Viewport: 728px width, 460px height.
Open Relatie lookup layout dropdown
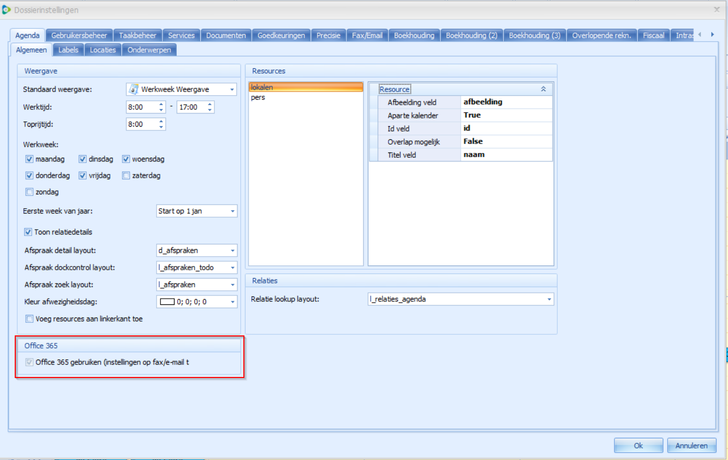[549, 299]
